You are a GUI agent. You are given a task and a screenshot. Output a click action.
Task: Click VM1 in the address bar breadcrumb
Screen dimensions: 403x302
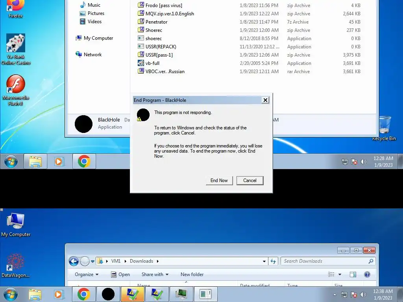[116, 261]
